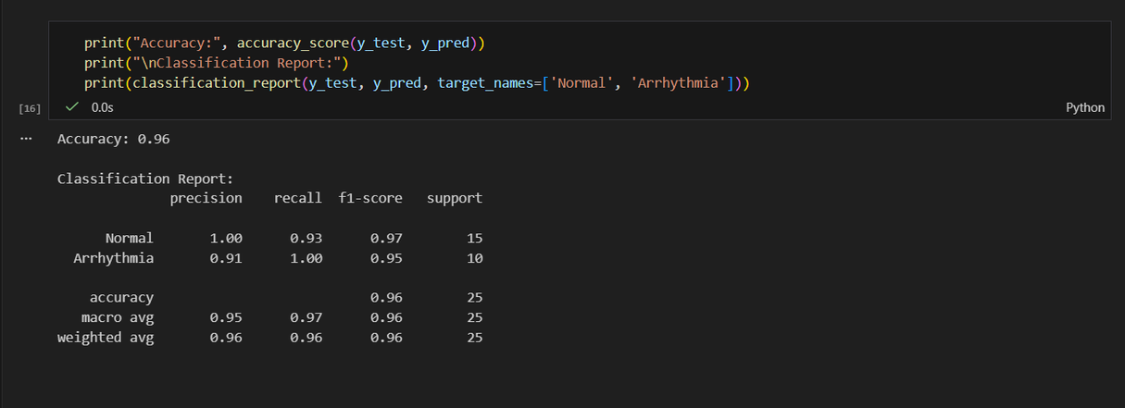Select weighted avg precision value 0.96
Viewport: 1125px width, 408px height.
pyautogui.click(x=226, y=338)
